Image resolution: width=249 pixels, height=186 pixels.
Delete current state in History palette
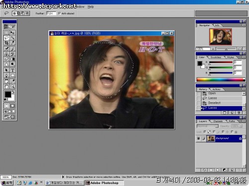tap(239, 113)
